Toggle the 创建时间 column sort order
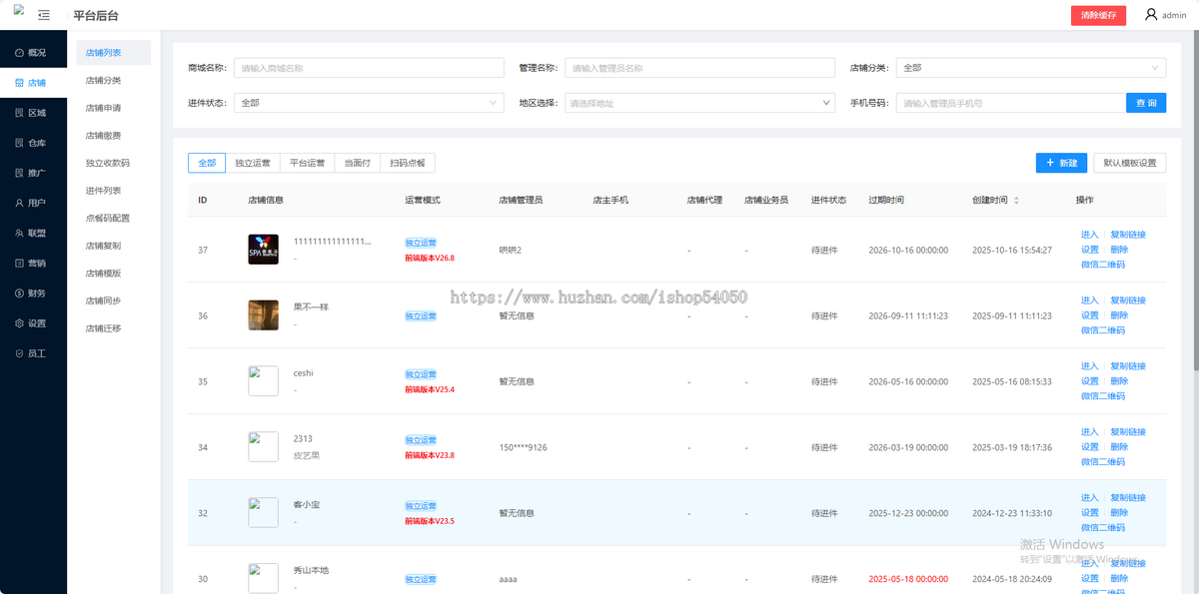Image resolution: width=1199 pixels, height=594 pixels. click(x=1015, y=199)
